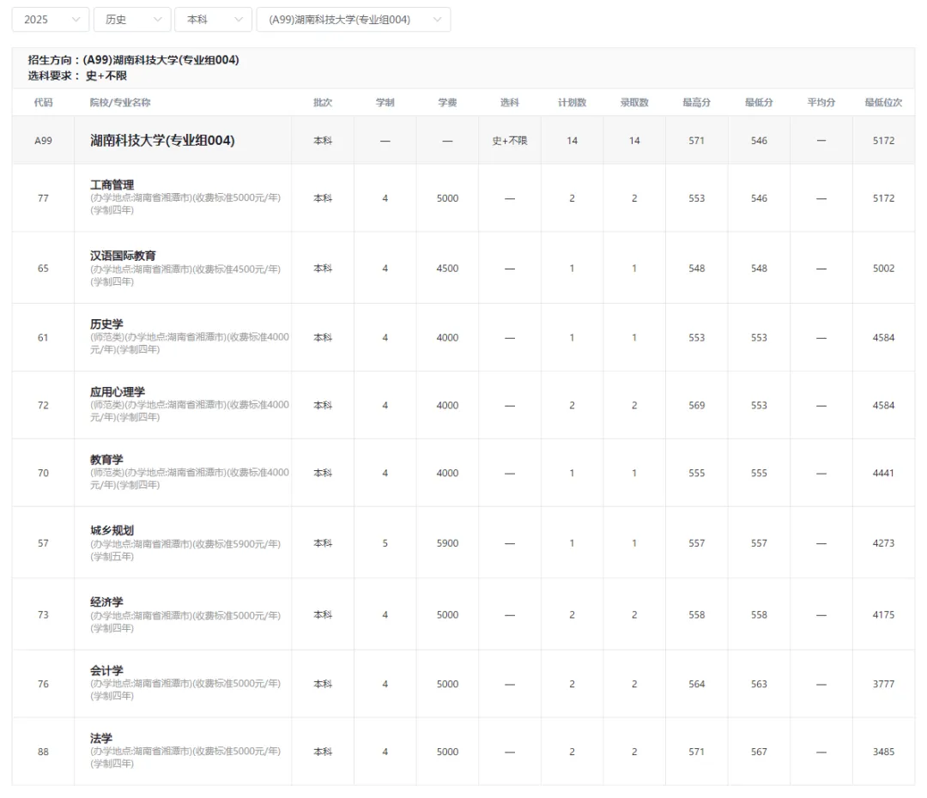Select the 会计学 major name
This screenshot has height=798, width=927.
pos(106,670)
